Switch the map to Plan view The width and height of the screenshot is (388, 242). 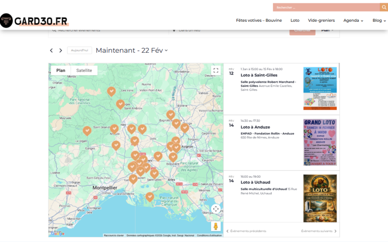(61, 71)
